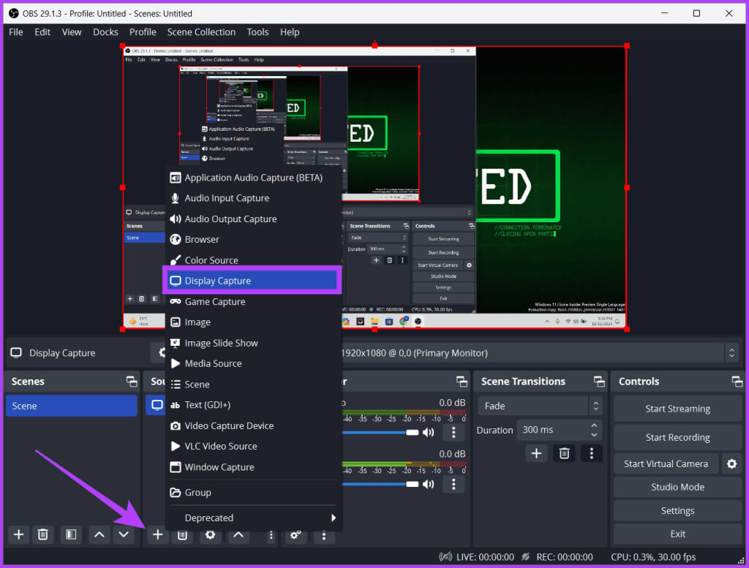749x568 pixels.
Task: Choose Game Capture source
Action: [253, 302]
